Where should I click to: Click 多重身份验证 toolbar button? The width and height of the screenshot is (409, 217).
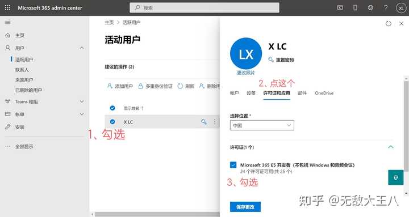coord(156,86)
